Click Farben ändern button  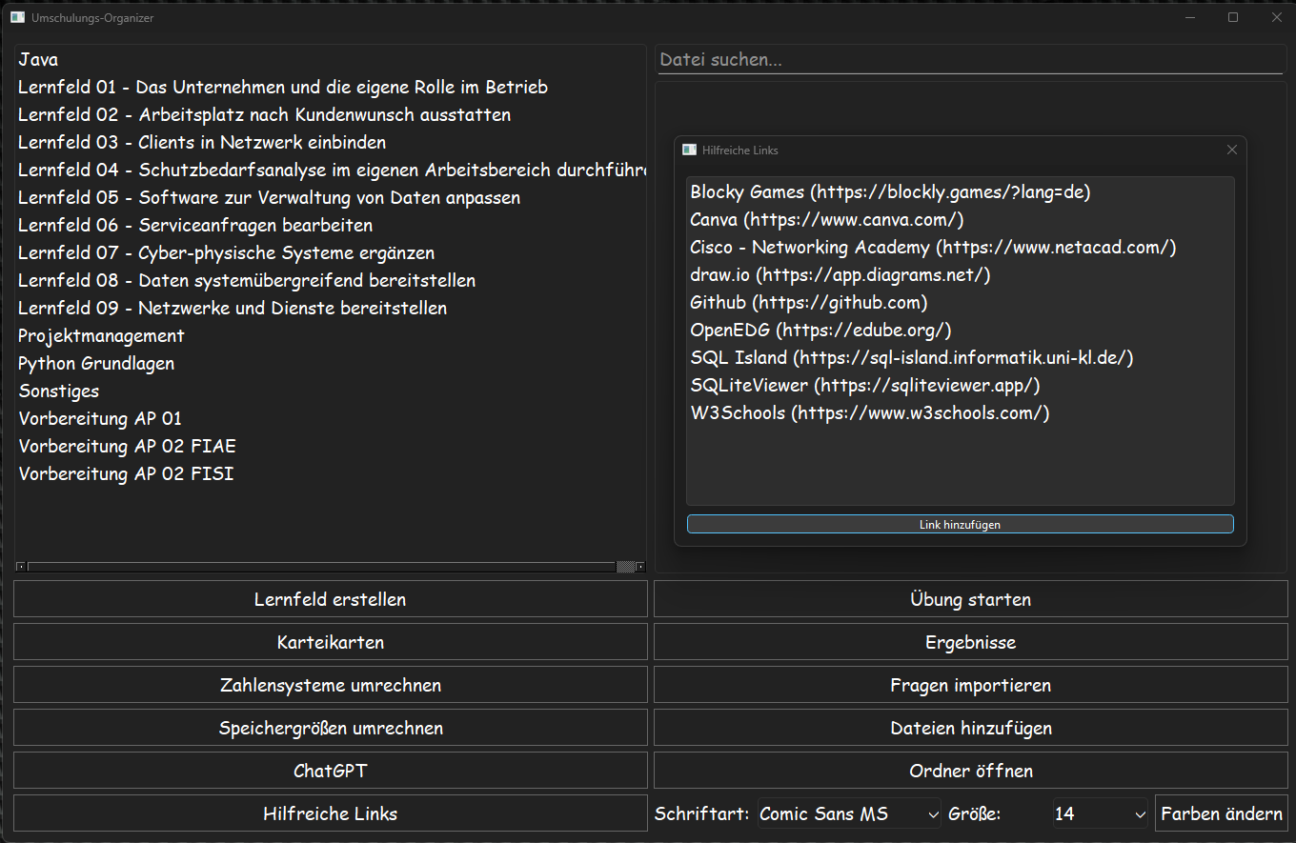click(x=1222, y=813)
